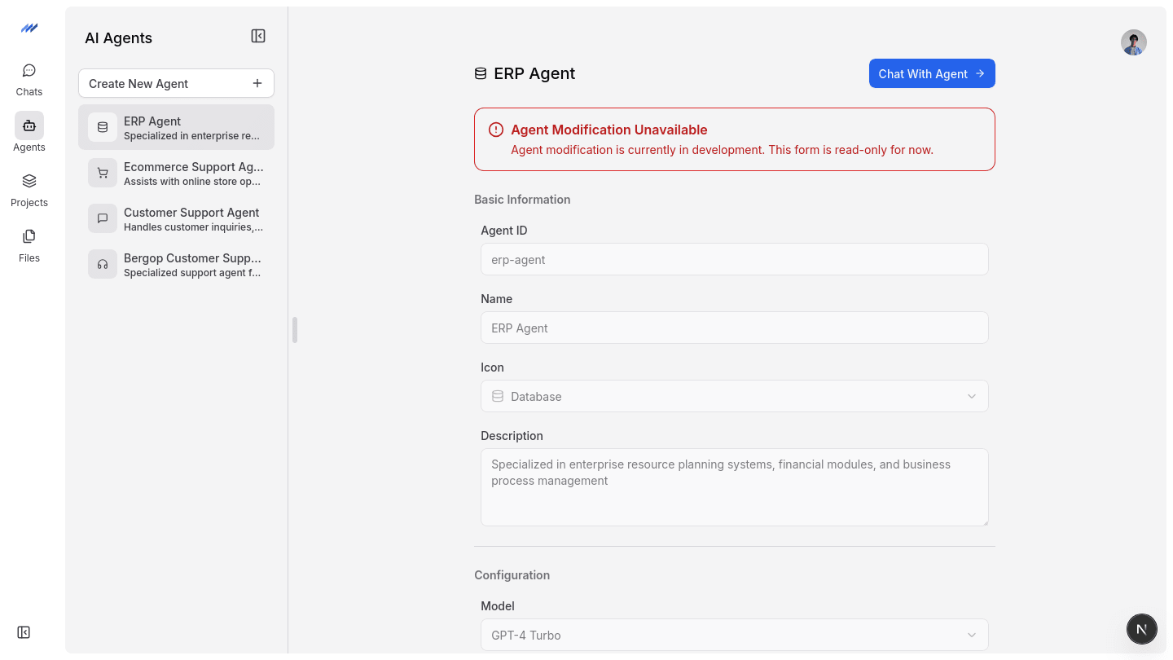Click the AI Agents panel title
The height and width of the screenshot is (660, 1173).
118,38
